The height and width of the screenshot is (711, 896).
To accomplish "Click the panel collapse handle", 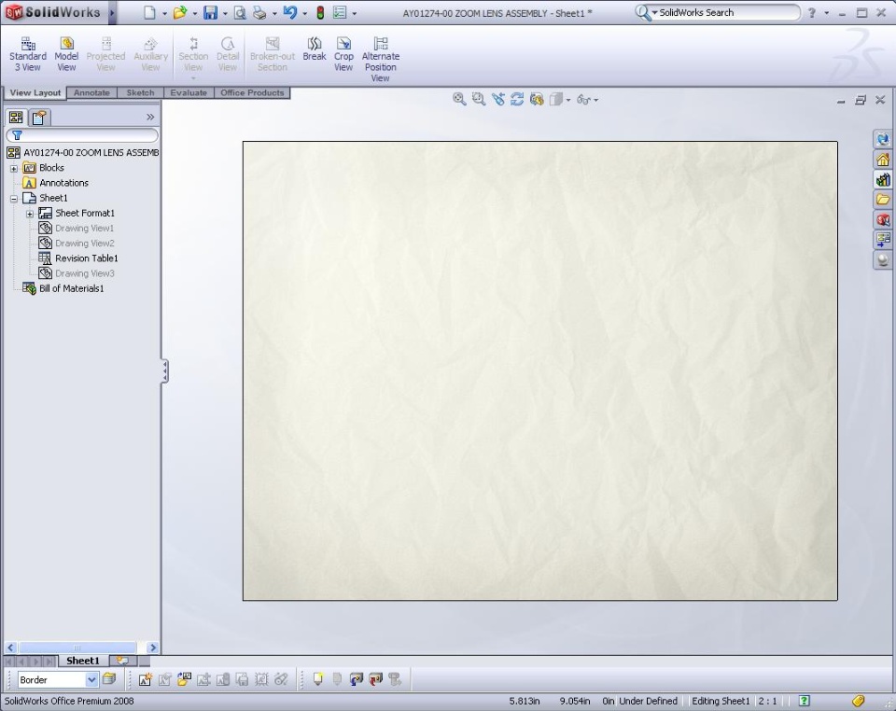I will [x=164, y=371].
